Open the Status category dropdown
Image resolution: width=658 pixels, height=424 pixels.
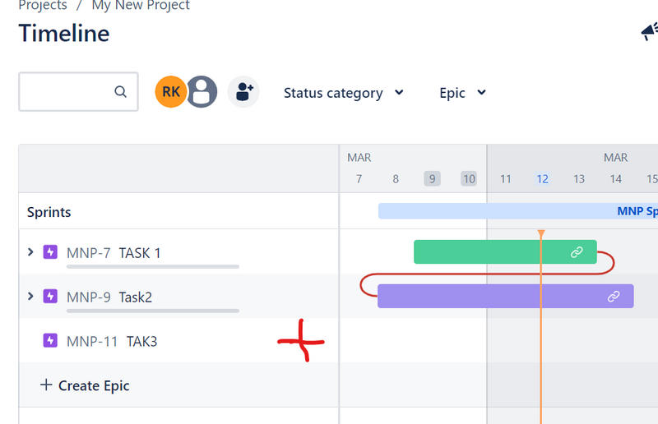coord(343,93)
